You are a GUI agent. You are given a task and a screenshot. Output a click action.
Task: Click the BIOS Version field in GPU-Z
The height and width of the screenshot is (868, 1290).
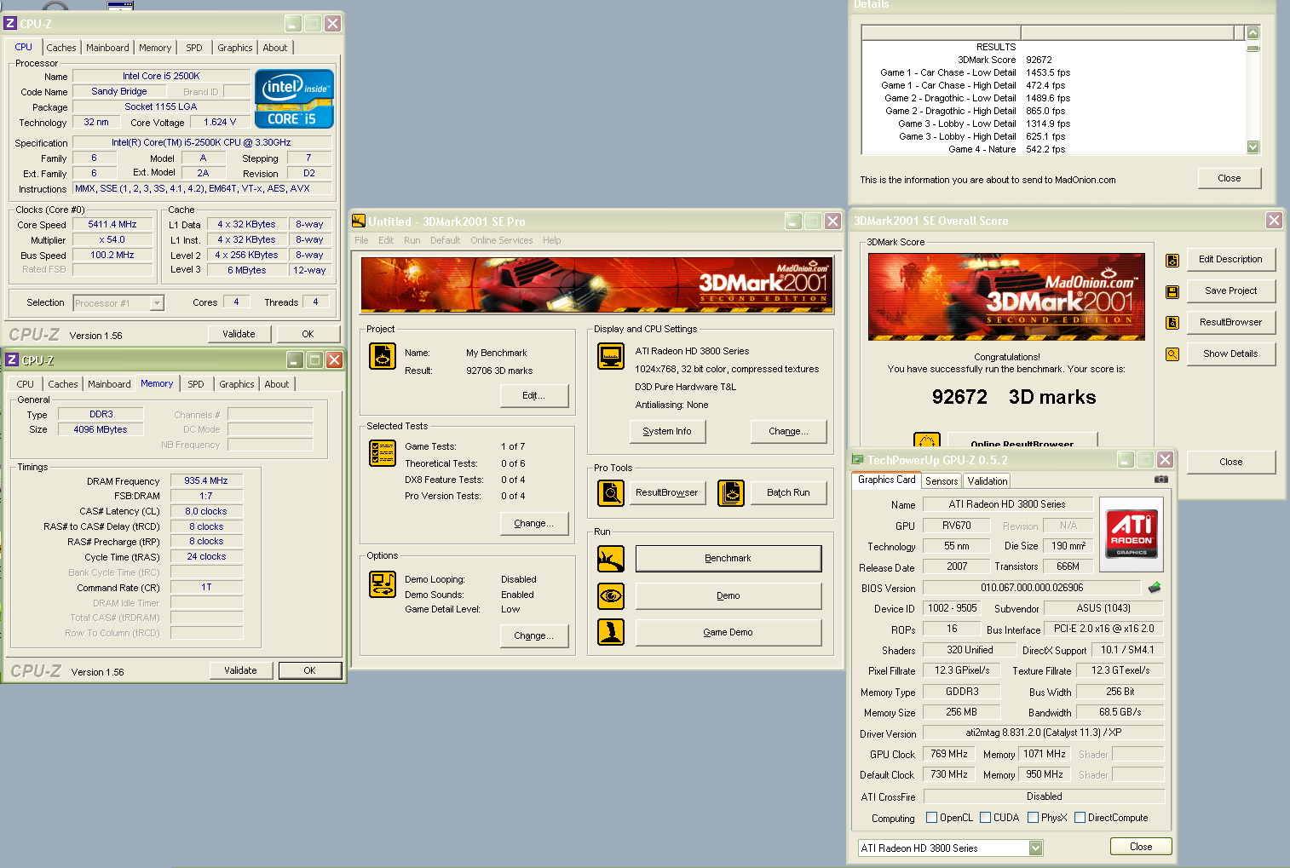tap(1032, 588)
